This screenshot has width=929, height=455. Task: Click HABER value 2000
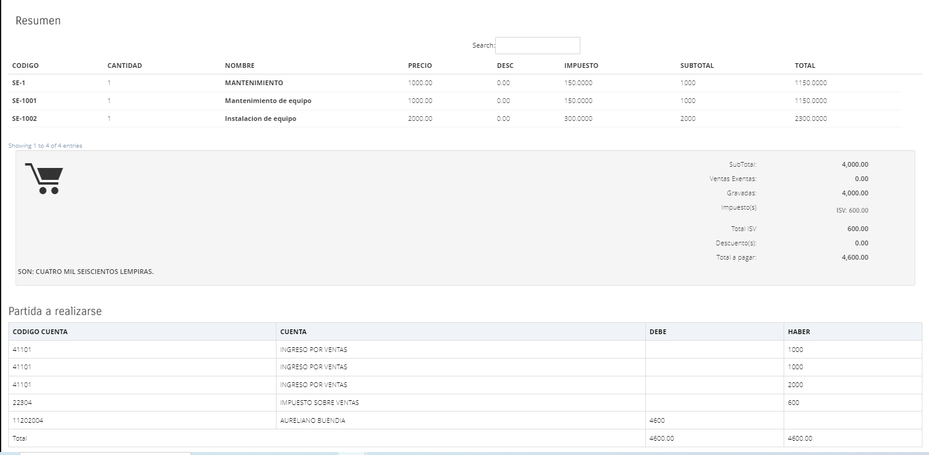pos(795,385)
